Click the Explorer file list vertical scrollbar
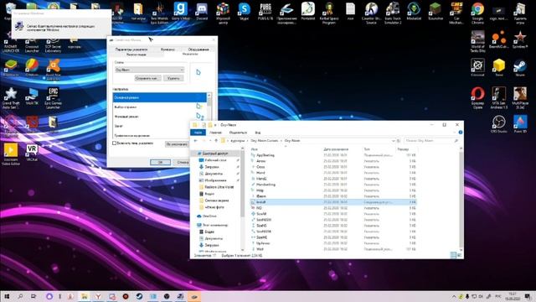The width and height of the screenshot is (536, 302). 461,200
